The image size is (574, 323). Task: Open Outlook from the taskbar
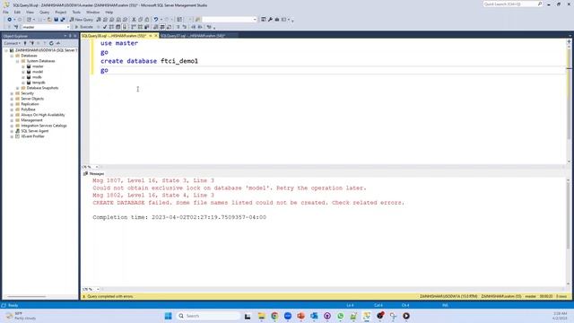coord(314,316)
